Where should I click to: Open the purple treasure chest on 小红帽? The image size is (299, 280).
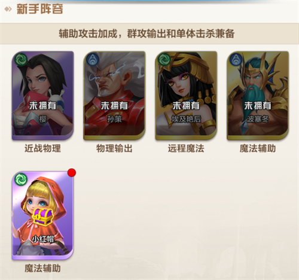point(43,217)
